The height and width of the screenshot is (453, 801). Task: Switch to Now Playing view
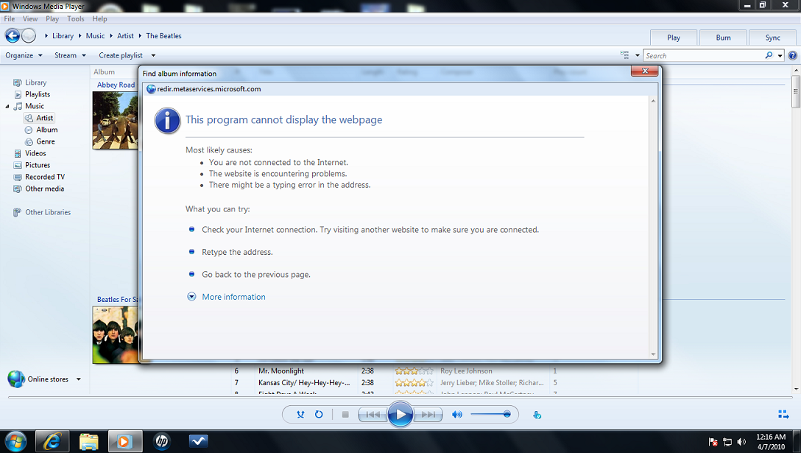[x=783, y=414]
